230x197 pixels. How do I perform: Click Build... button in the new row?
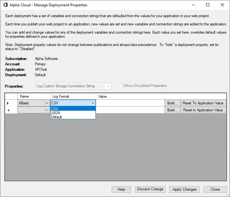(x=172, y=110)
